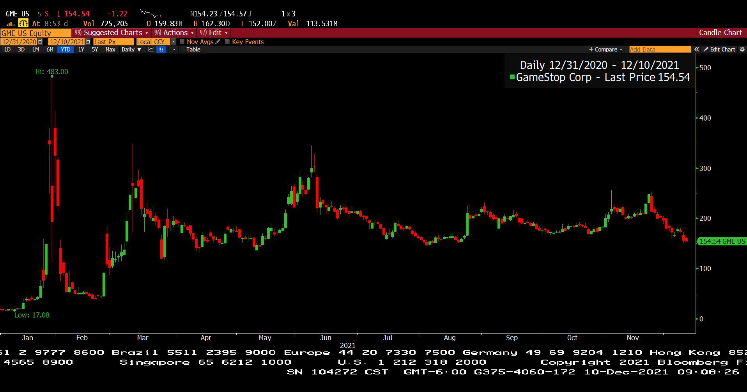Select the 1Y range tab

tap(81, 50)
